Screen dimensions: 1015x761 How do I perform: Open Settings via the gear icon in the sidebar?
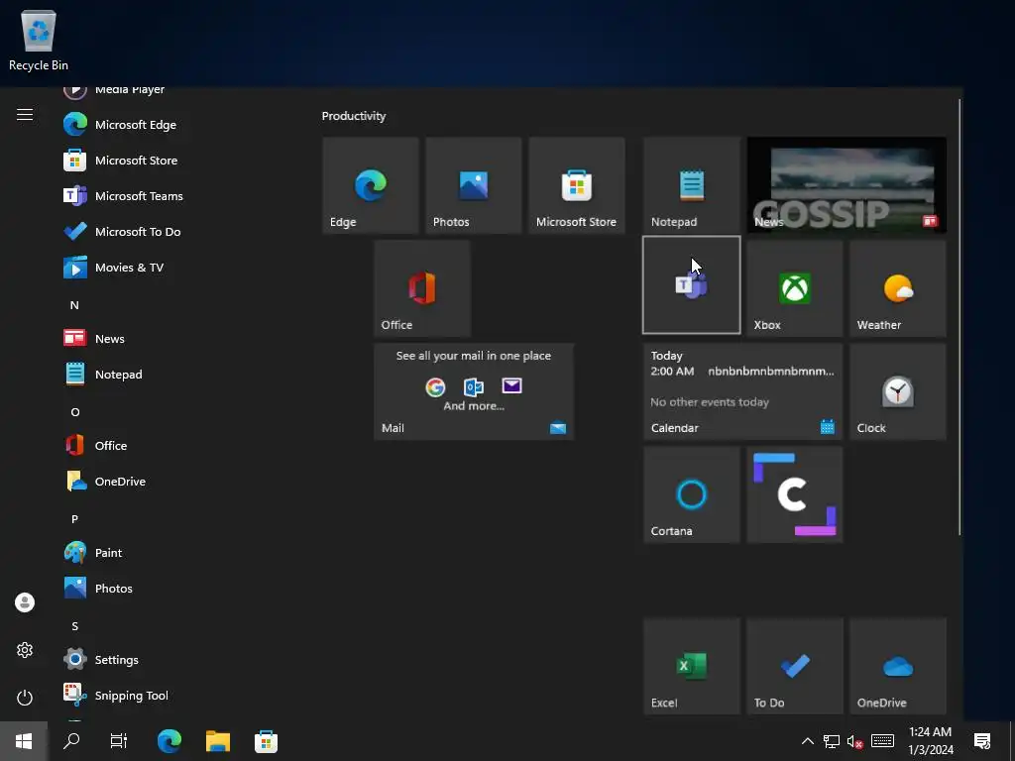pos(25,650)
